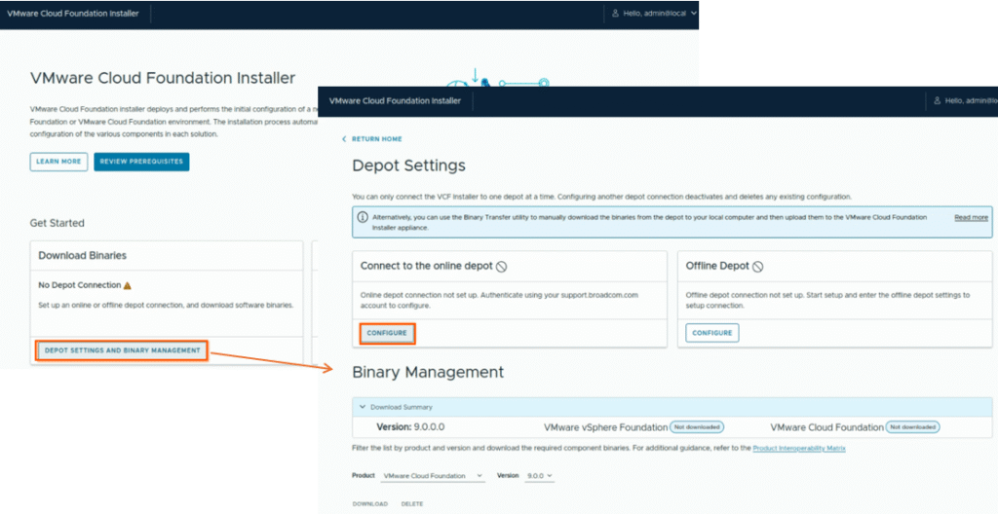The image size is (998, 514).
Task: Click the VMware Cloud Foundation Not downloaded badge
Action: coord(912,427)
